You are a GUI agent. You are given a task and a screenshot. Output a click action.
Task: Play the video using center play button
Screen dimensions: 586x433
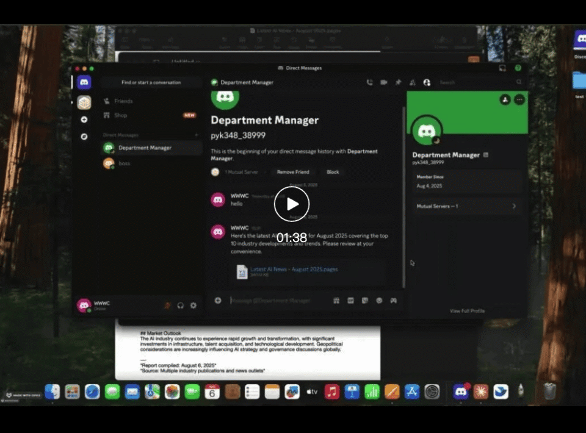tap(292, 204)
